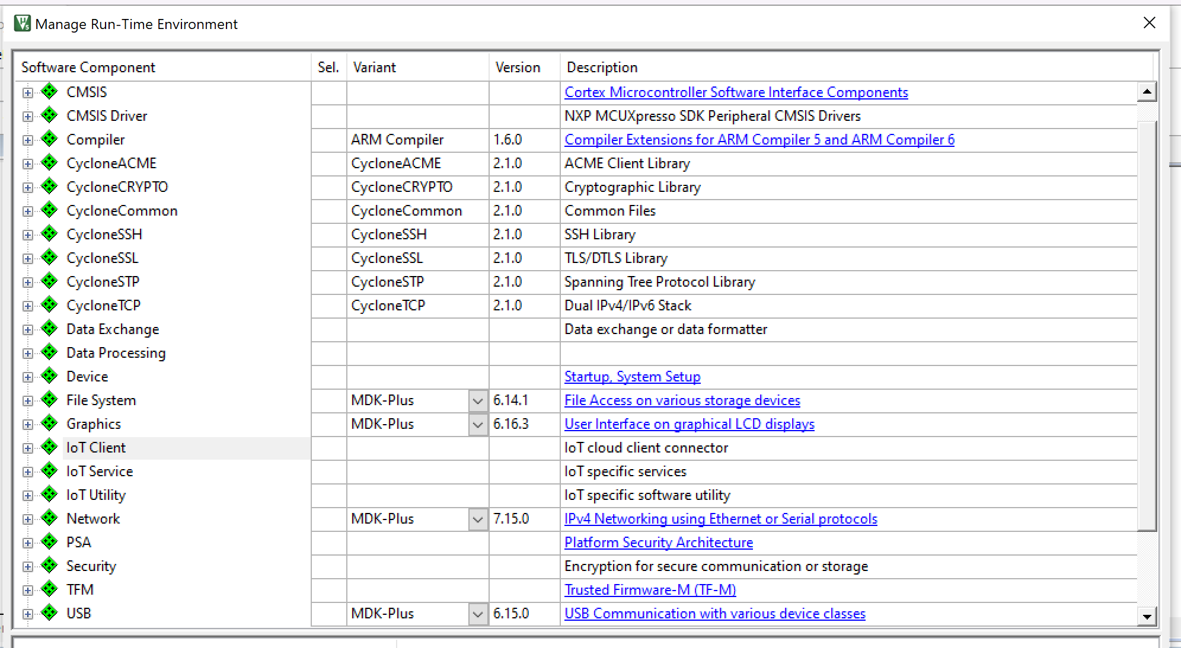
Task: Expand the IoT Client tree node
Action: point(27,447)
